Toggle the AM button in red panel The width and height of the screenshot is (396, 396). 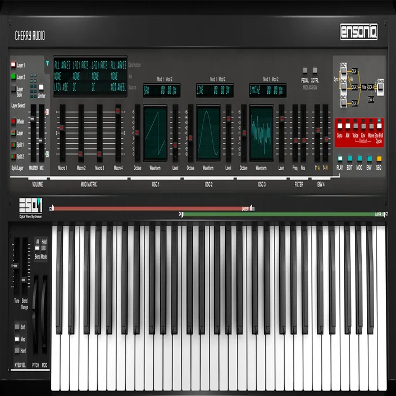348,126
